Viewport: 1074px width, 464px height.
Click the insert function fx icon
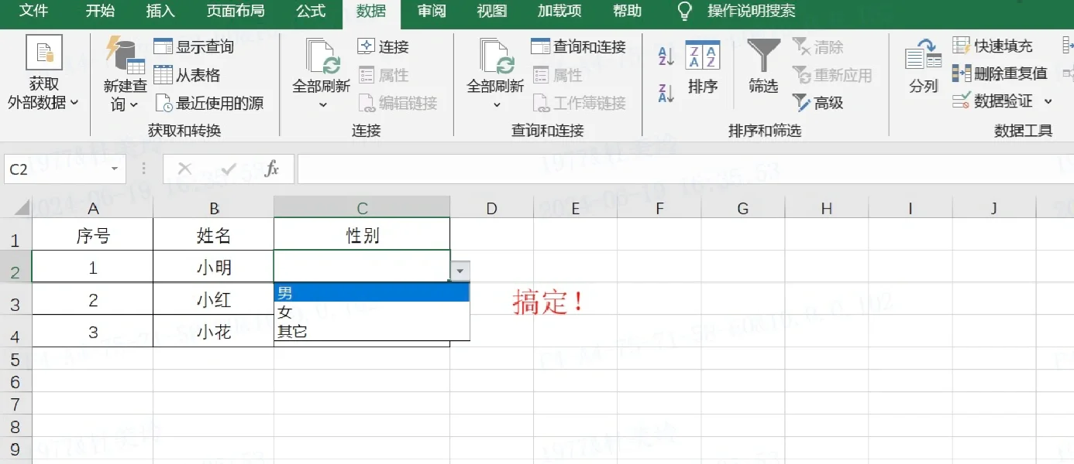click(273, 168)
